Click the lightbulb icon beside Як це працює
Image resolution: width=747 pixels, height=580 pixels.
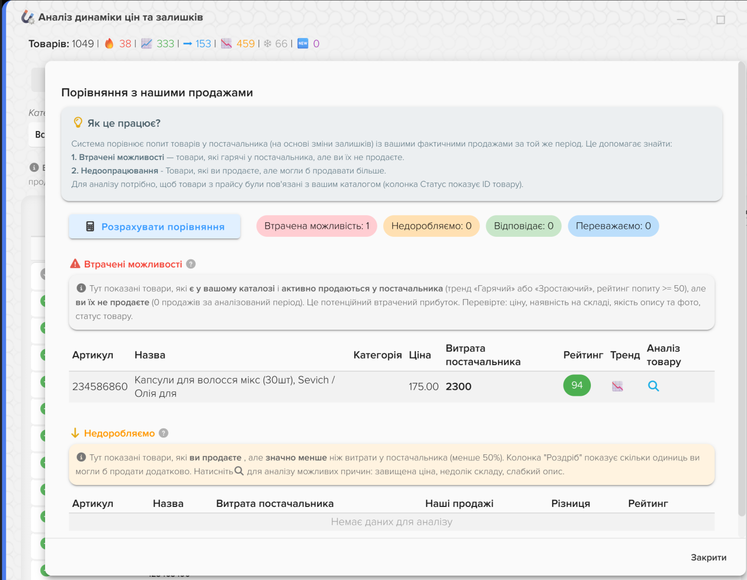point(78,123)
